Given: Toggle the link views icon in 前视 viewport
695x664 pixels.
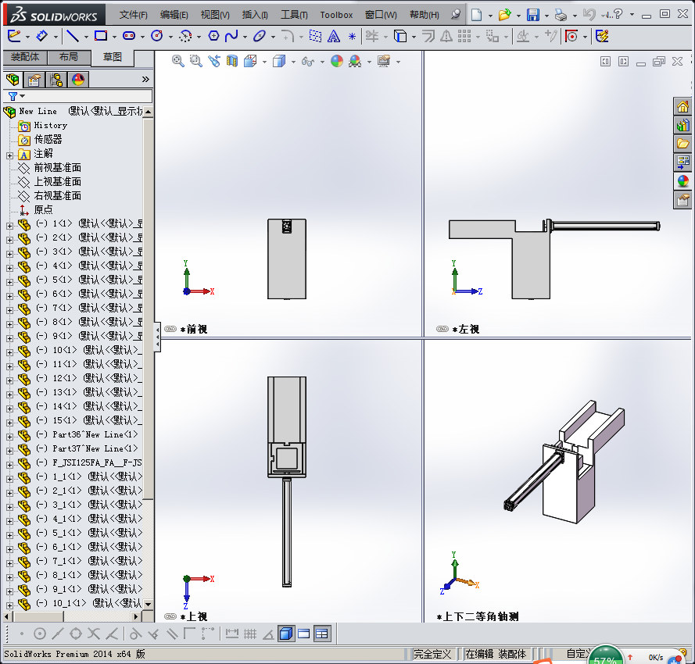Looking at the screenshot, I should tap(170, 329).
